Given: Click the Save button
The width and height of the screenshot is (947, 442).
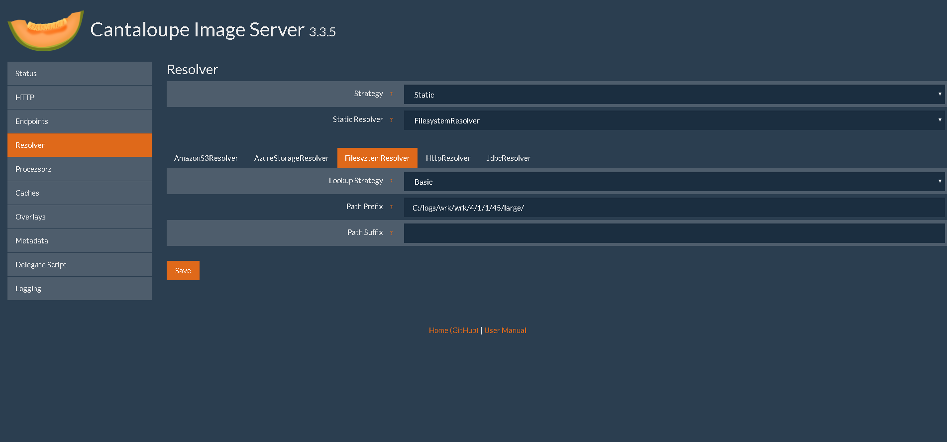Looking at the screenshot, I should pyautogui.click(x=183, y=271).
